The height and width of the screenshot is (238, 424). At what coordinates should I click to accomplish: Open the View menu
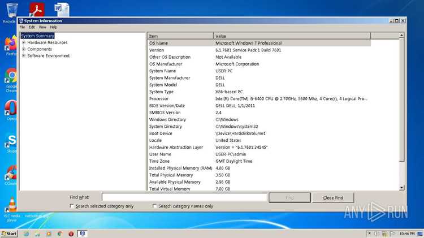click(42, 27)
